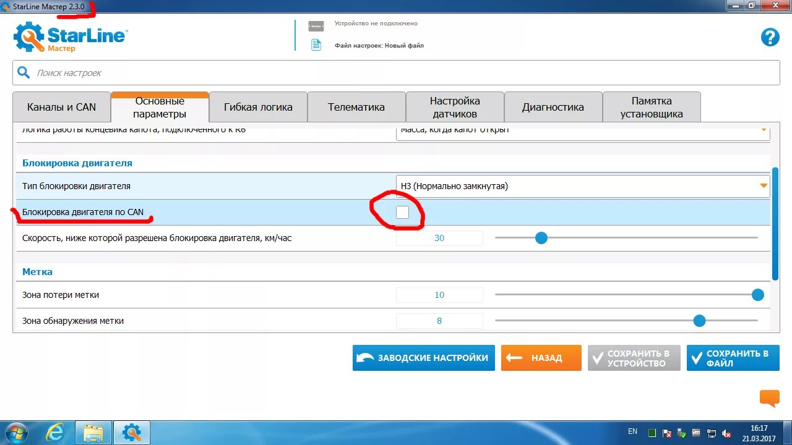This screenshot has width=792, height=445.
Task: Click the settings file document icon
Action: (x=316, y=45)
